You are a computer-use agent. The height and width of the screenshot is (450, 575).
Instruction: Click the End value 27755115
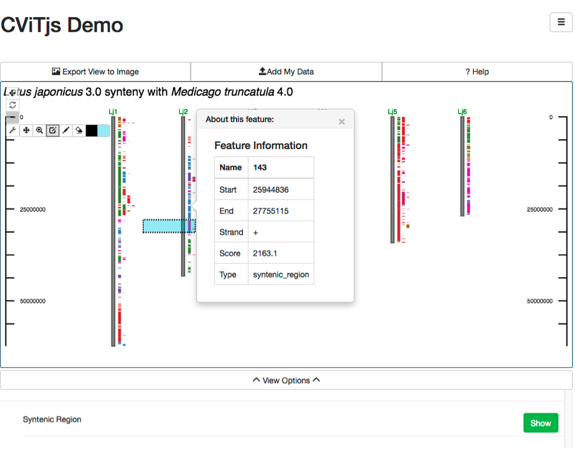pos(271,211)
